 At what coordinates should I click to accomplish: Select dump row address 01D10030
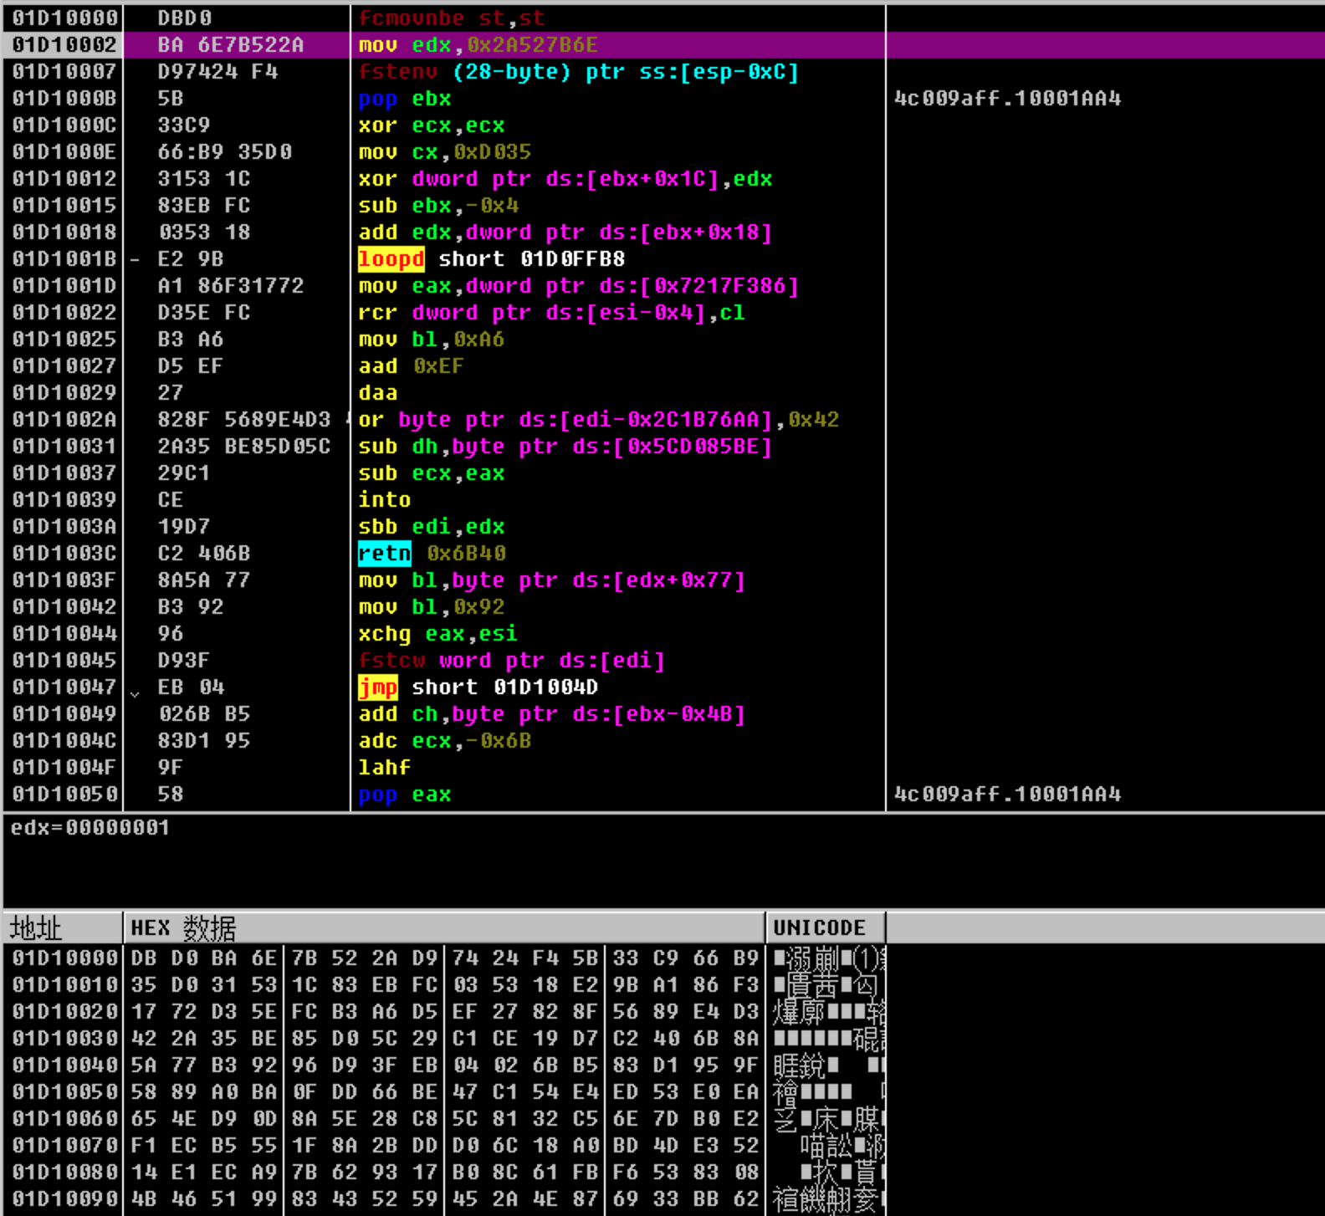pyautogui.click(x=64, y=1039)
